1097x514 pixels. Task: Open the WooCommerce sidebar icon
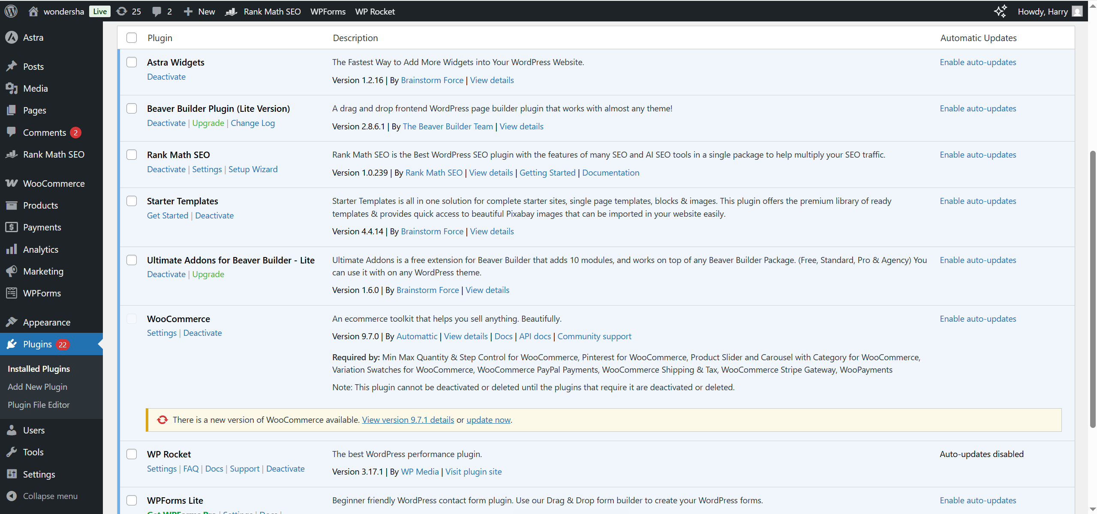click(x=12, y=183)
